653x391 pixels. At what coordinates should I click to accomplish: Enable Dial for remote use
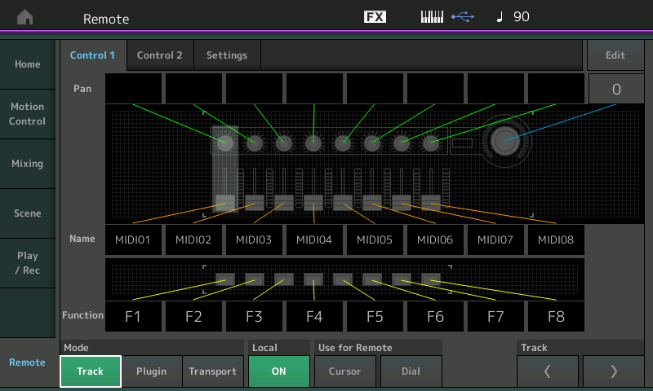(x=411, y=371)
